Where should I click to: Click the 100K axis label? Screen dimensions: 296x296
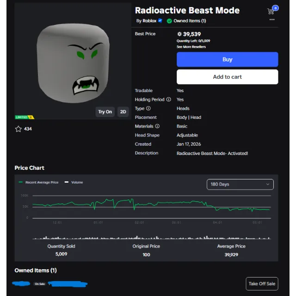tap(25, 195)
